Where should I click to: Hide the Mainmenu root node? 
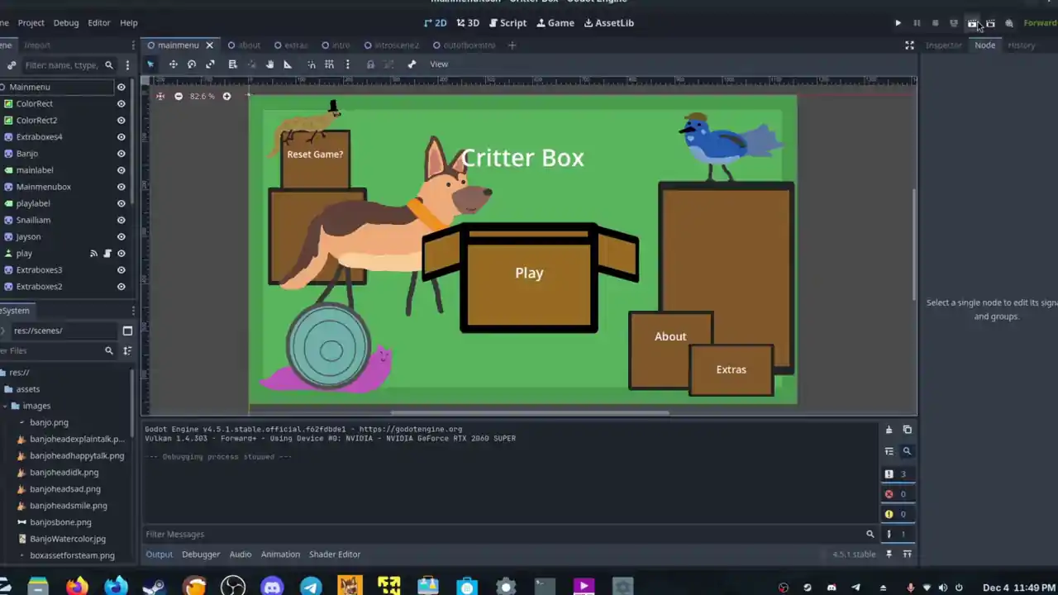pyautogui.click(x=121, y=87)
